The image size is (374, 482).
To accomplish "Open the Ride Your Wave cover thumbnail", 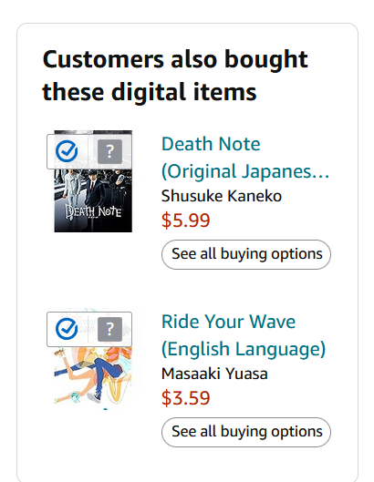I will [x=93, y=359].
